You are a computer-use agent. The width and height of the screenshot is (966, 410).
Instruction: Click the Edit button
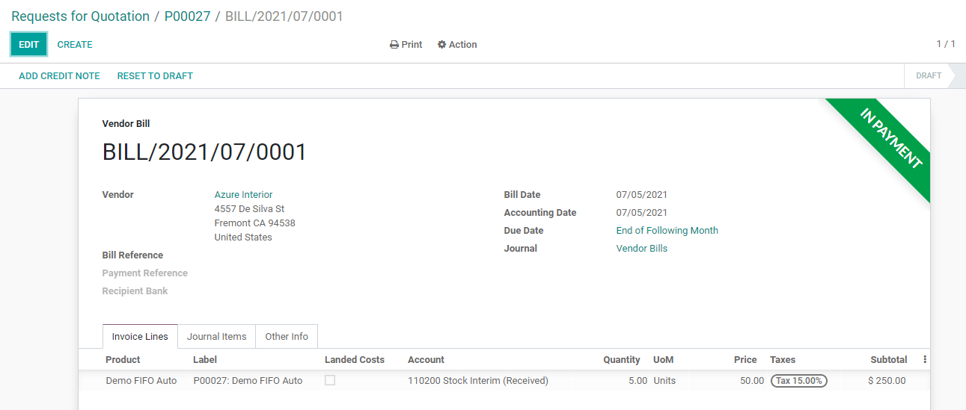pyautogui.click(x=29, y=45)
